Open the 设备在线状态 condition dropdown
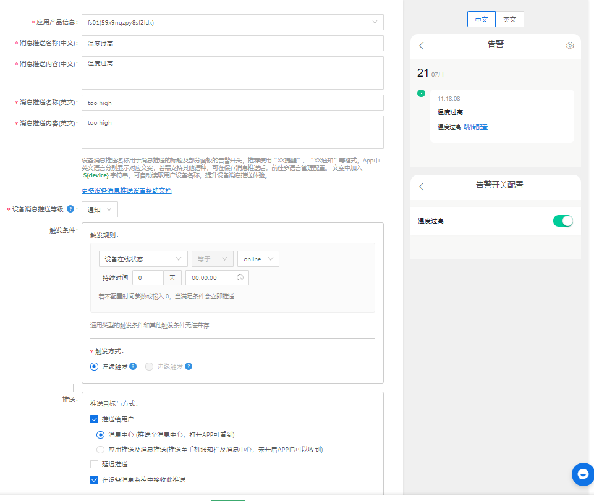594x501 pixels. (x=143, y=259)
